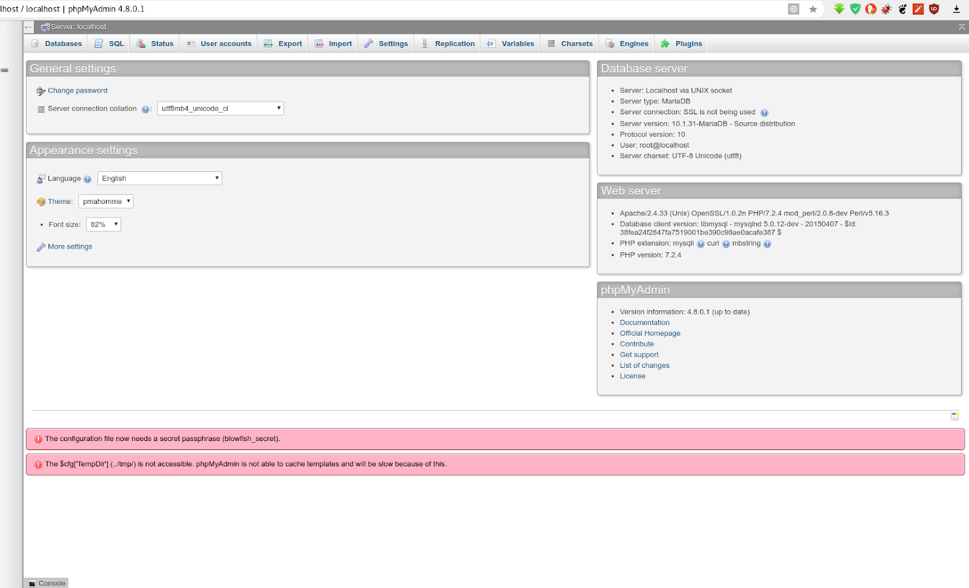
Task: Open the mbstring extension documentation icon
Action: pos(767,244)
